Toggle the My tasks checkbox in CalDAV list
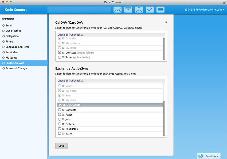The width and height of the screenshot is (227, 159). (60, 48)
